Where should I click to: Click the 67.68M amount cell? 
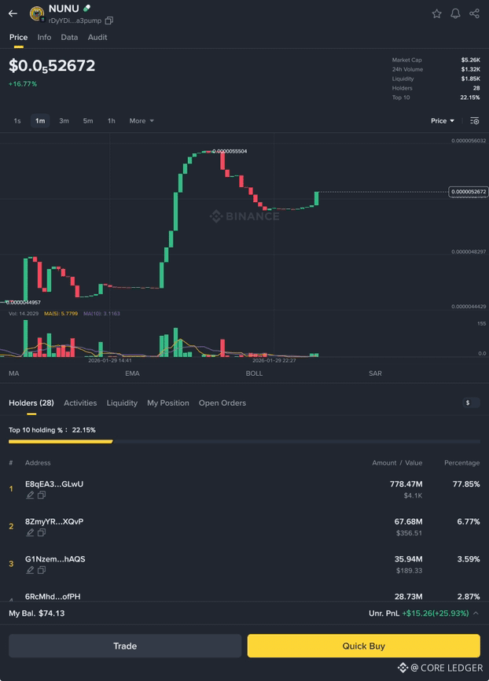click(x=408, y=521)
